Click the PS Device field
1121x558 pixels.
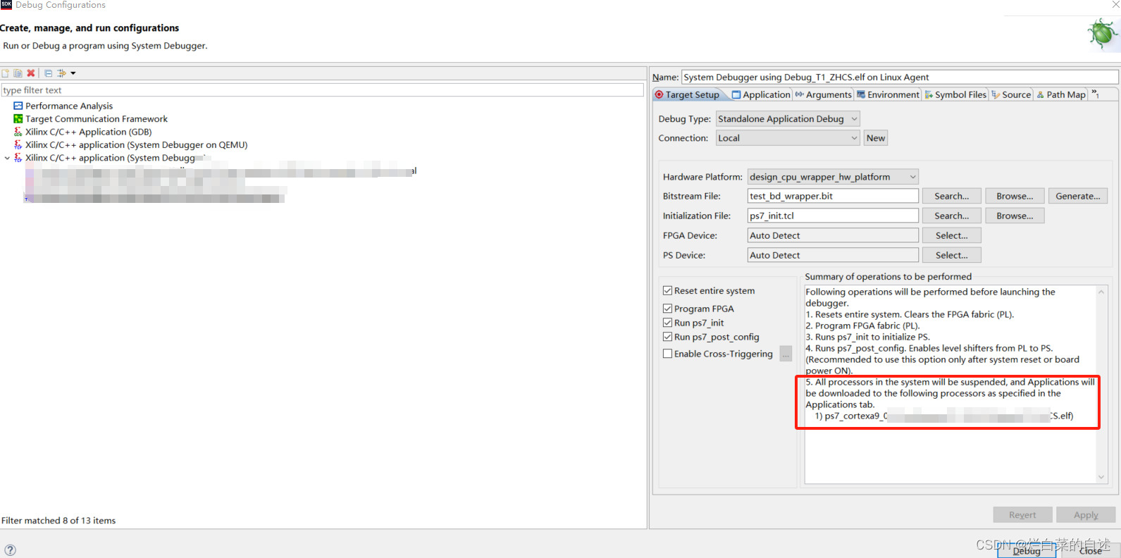833,255
